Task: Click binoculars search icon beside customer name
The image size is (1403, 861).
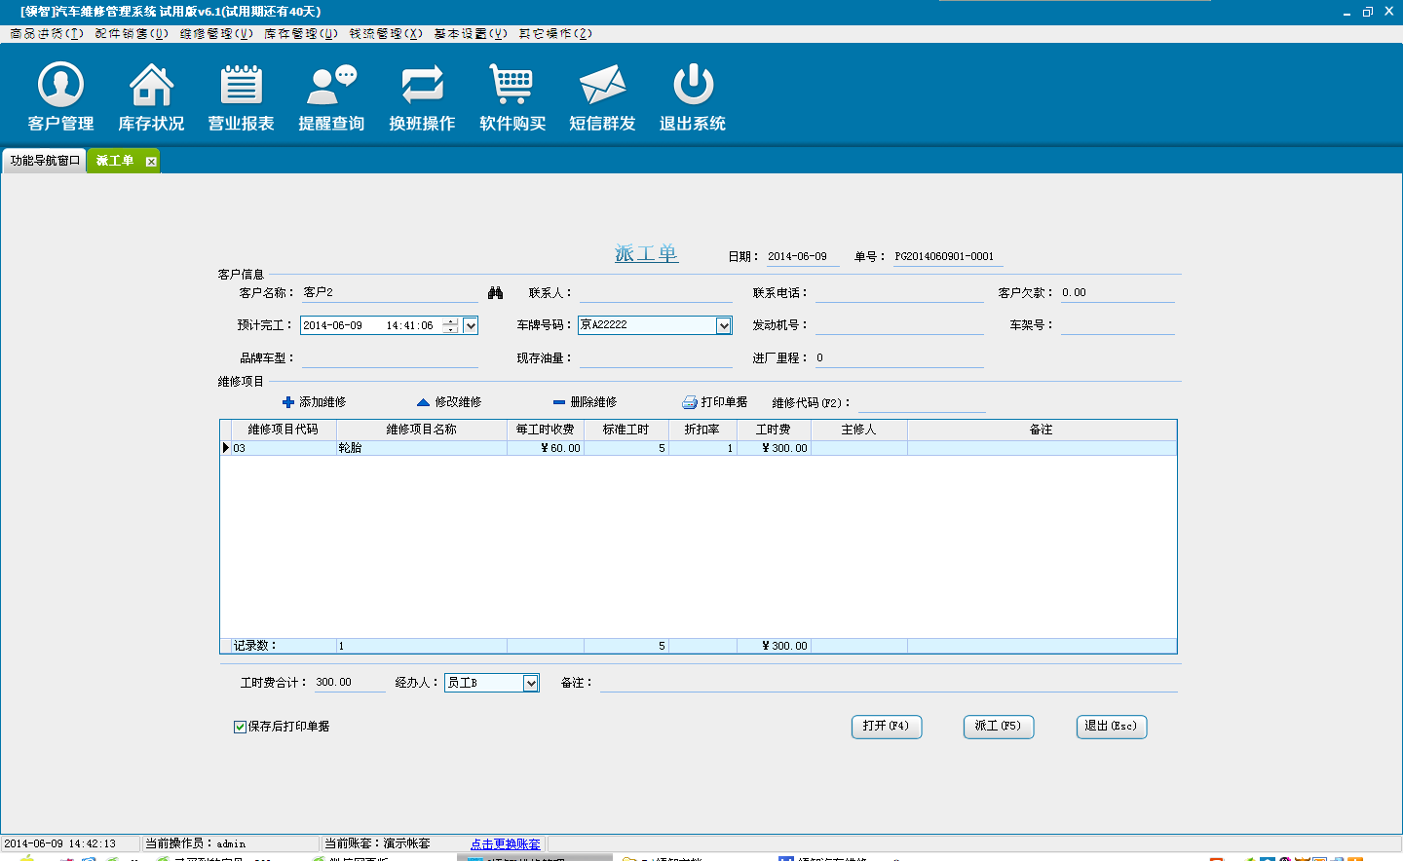Action: (495, 293)
